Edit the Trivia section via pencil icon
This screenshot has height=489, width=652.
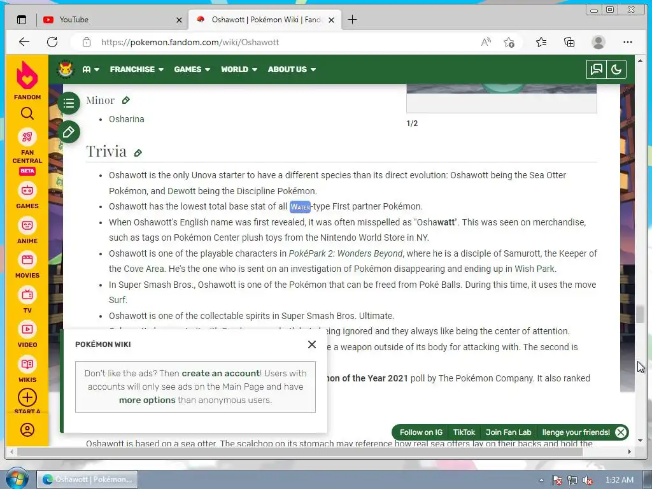tap(138, 153)
